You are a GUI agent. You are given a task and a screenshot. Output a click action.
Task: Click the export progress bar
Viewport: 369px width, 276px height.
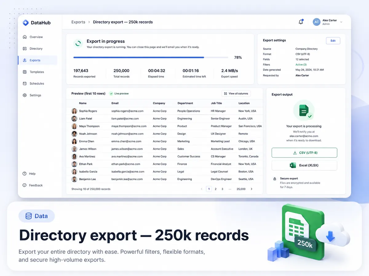coord(151,57)
